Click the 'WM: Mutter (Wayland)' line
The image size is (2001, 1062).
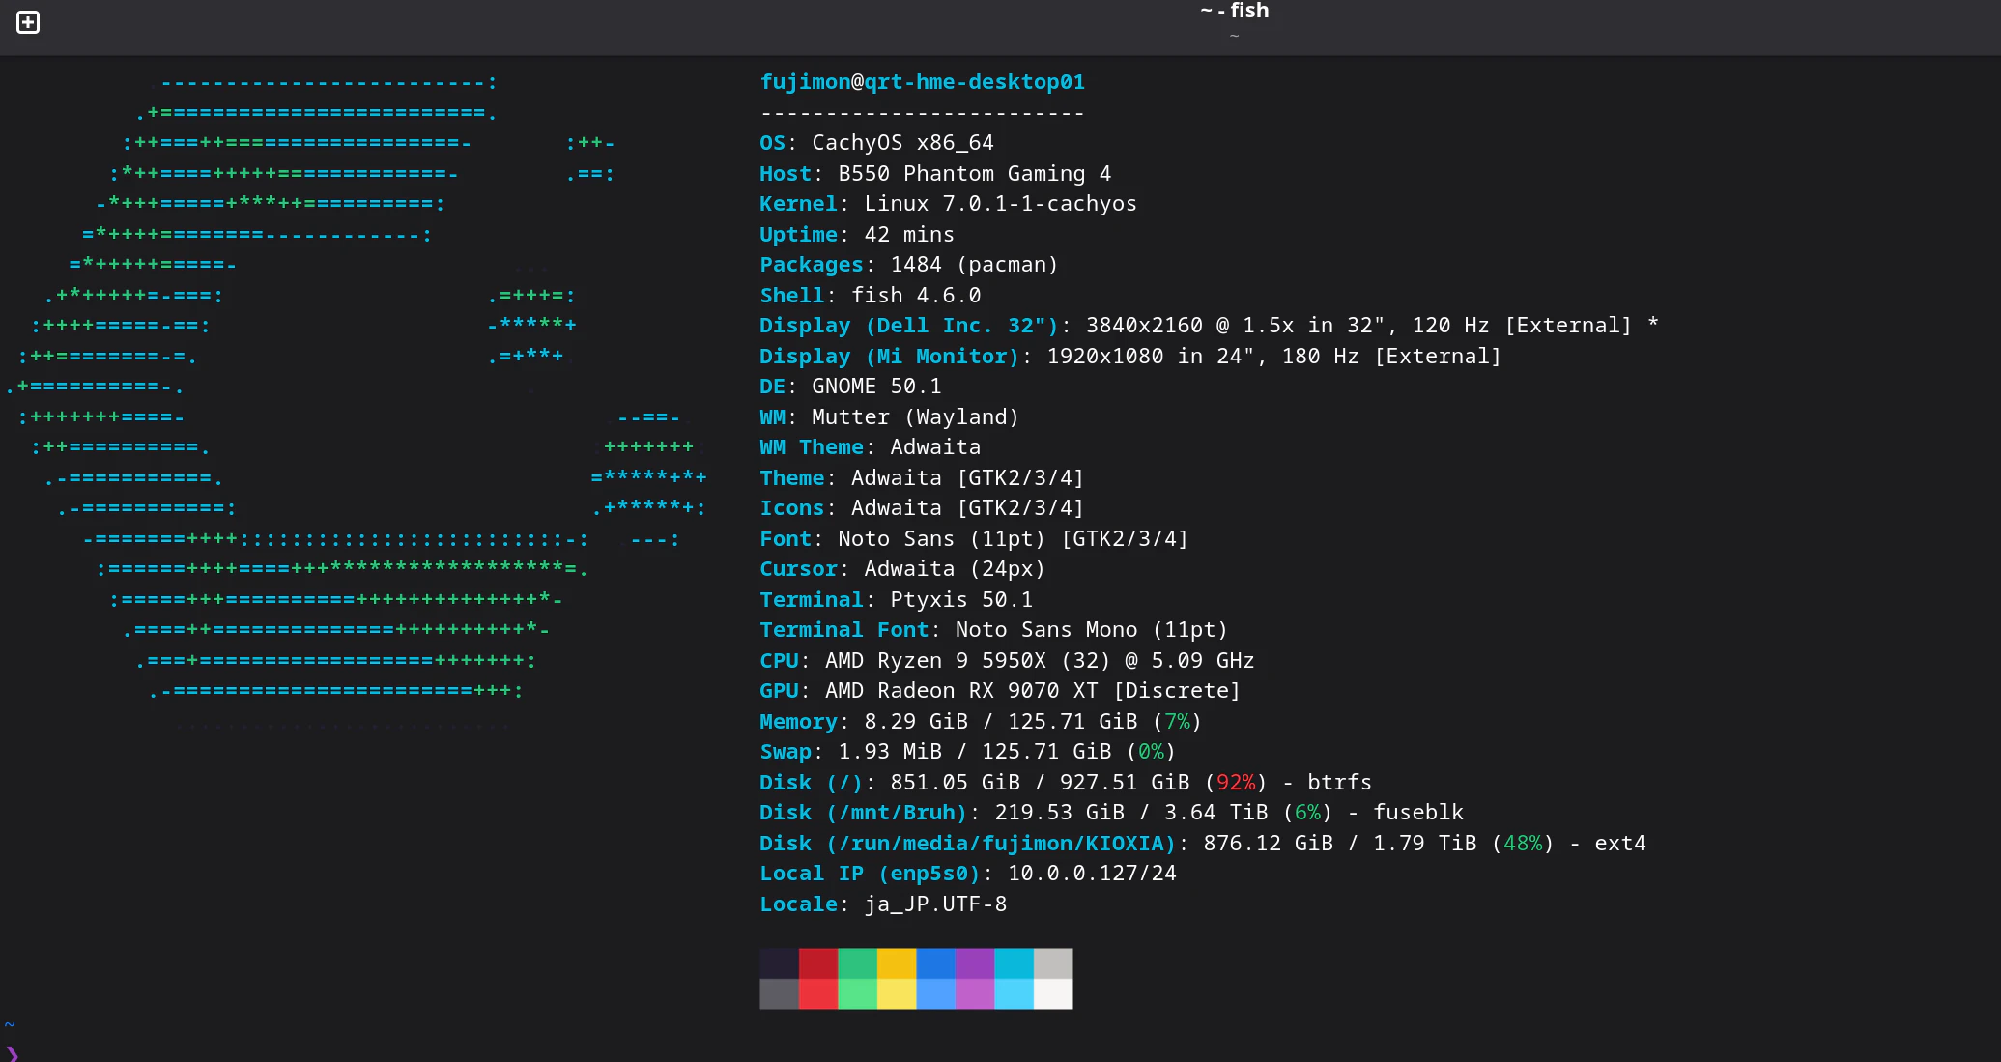pos(890,417)
